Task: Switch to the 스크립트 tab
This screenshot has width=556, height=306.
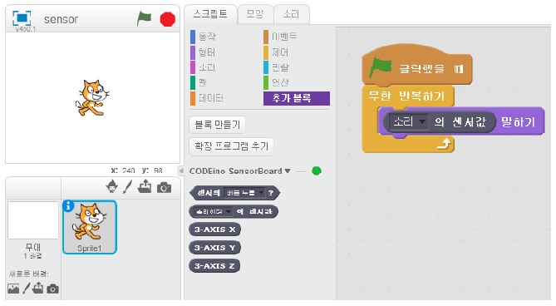Action: click(210, 14)
